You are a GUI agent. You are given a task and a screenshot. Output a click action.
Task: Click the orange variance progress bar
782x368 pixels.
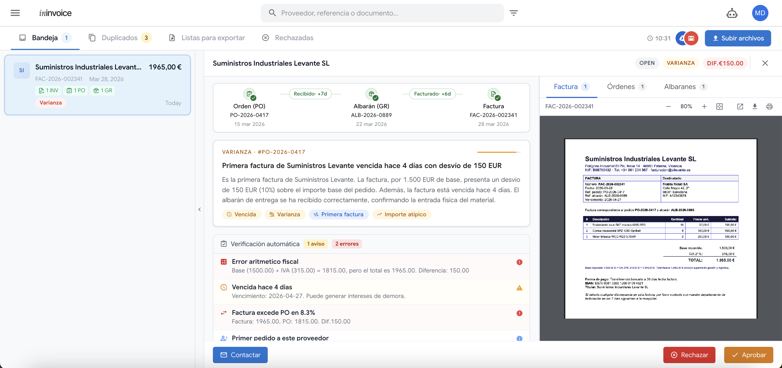[x=499, y=152]
